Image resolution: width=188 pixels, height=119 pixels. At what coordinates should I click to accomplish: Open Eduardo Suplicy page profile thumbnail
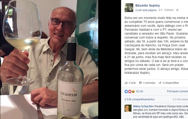pos(129,8)
